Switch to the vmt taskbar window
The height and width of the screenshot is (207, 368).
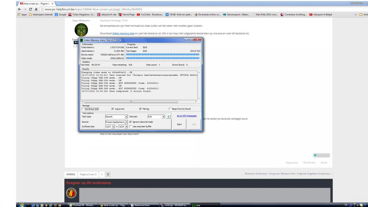tap(205, 205)
